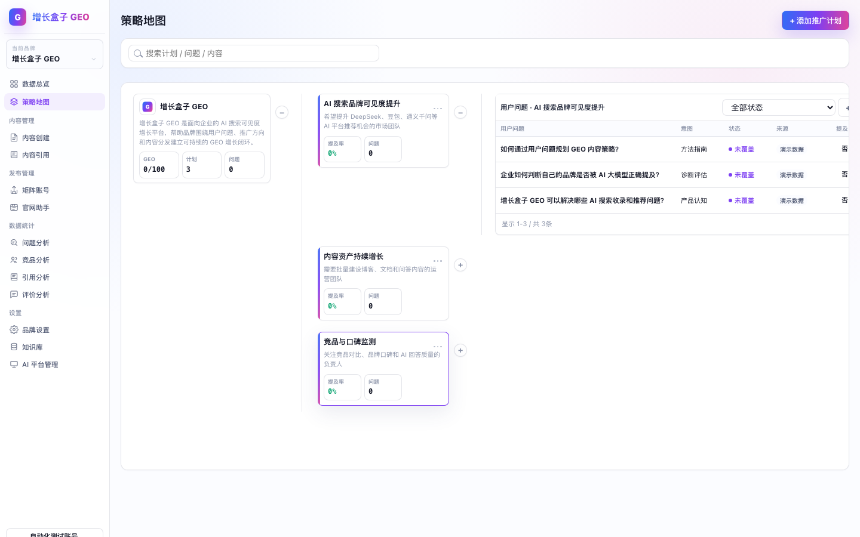
Task: Open the 全部状态 status filter dropdown
Action: click(x=779, y=107)
